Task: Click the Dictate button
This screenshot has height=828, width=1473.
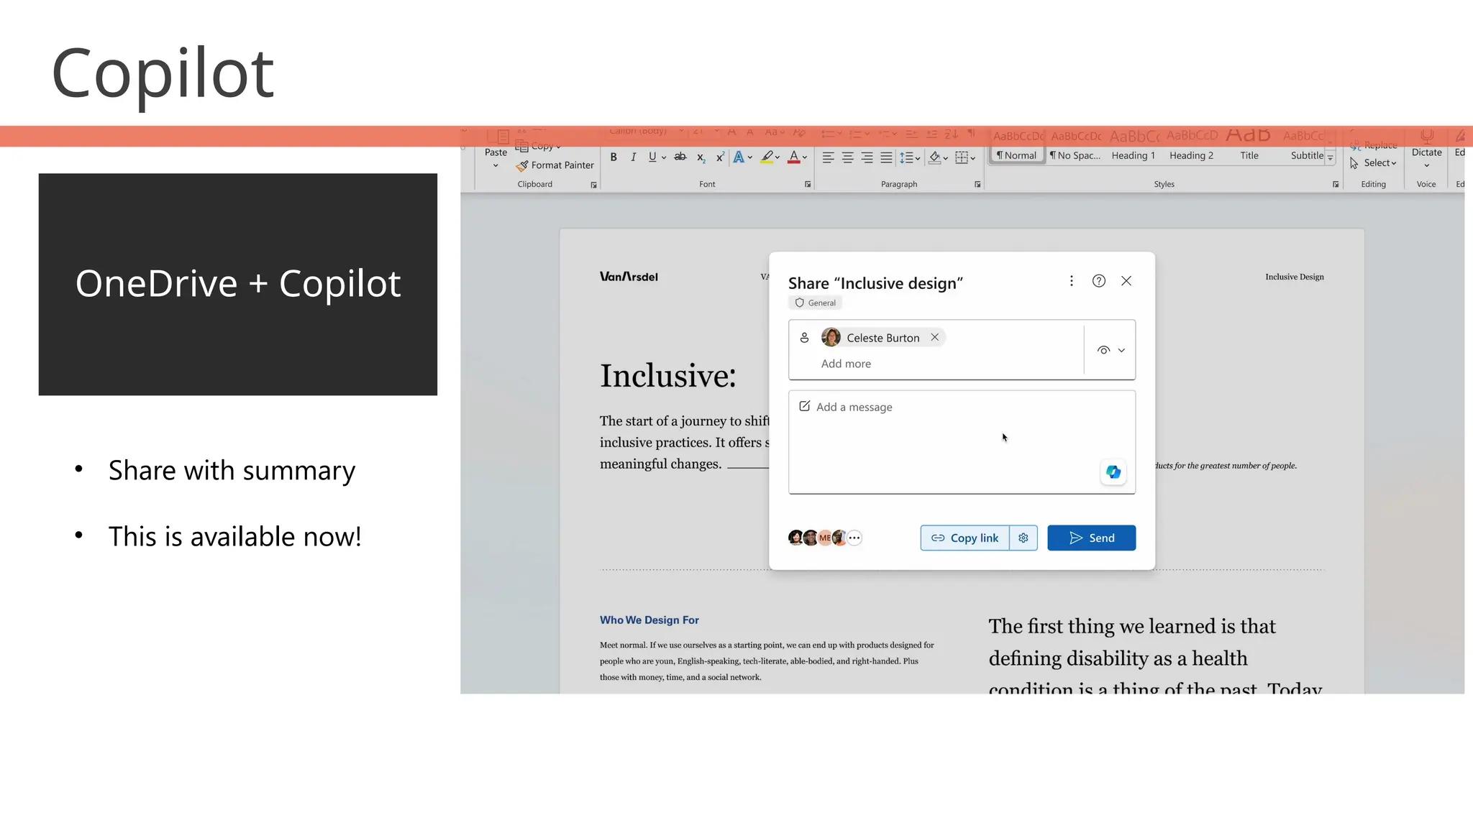Action: pos(1427,148)
